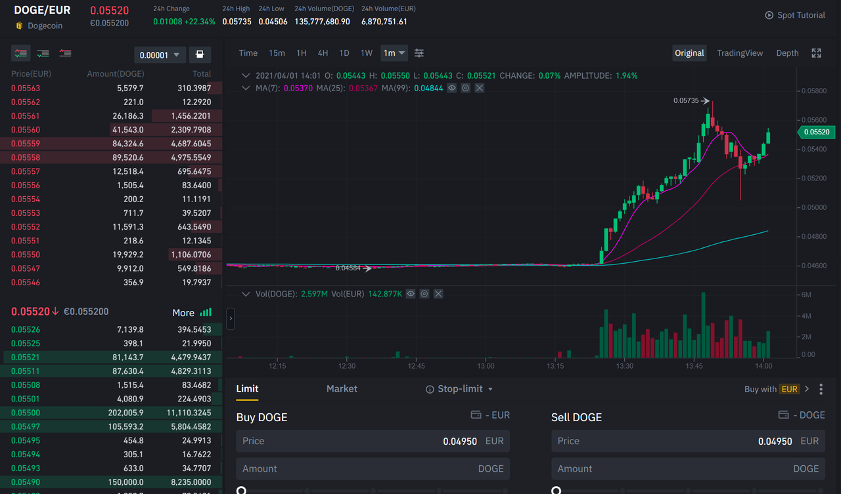Screen dimensions: 841x494
Task: Select the Market order tab
Action: 342,389
